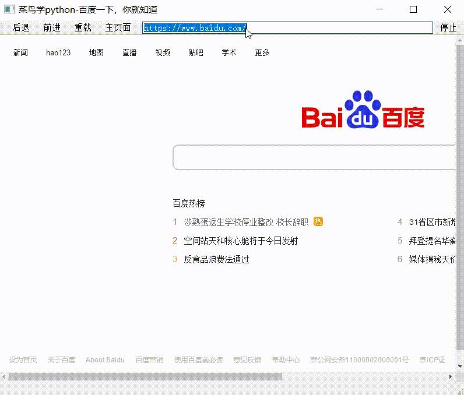Open the 直播 live link
This screenshot has height=395, width=464.
129,52
